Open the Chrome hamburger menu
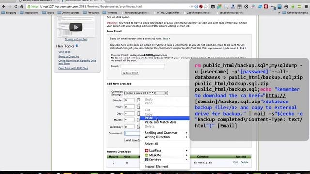 coord(306,6)
